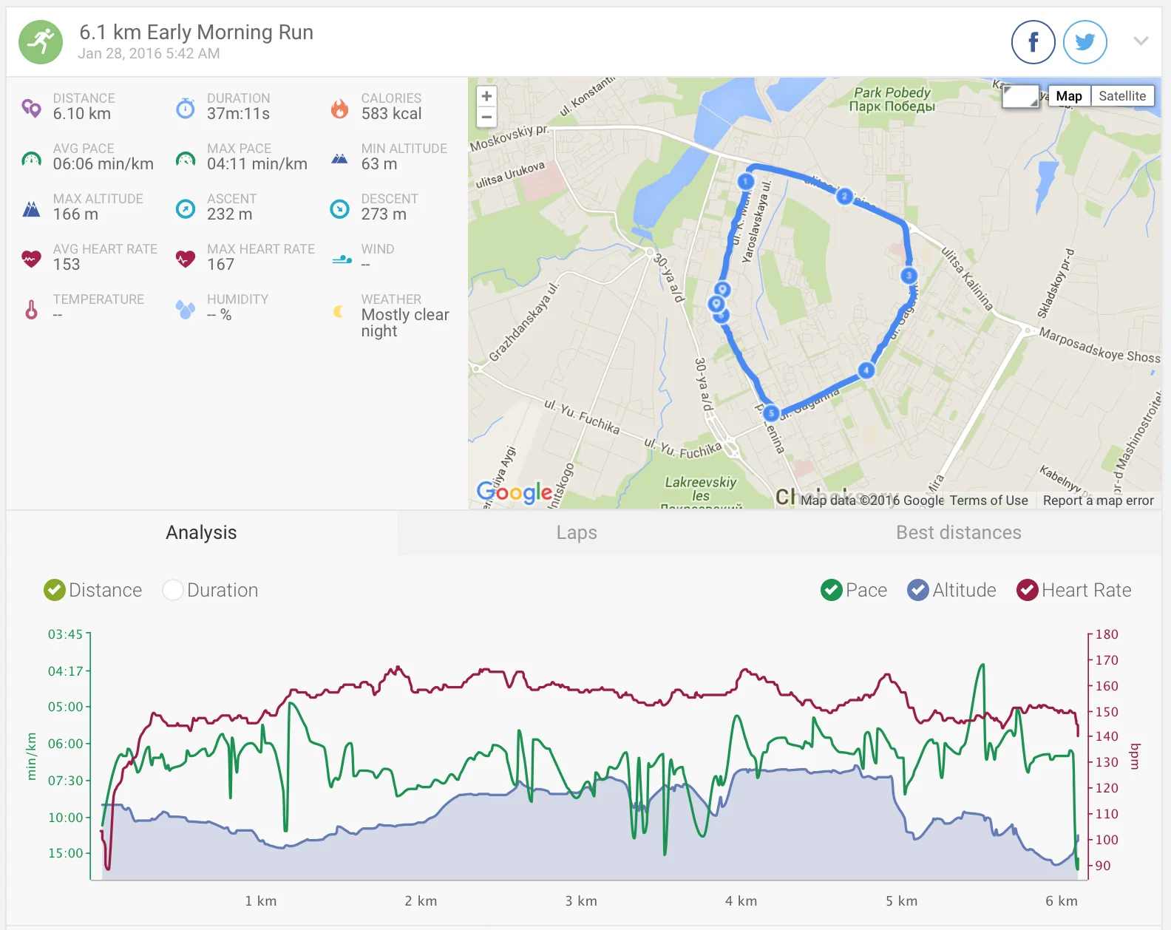Click the kilometer 5 route marker
Viewport: 1171px width, 930px height.
(771, 413)
